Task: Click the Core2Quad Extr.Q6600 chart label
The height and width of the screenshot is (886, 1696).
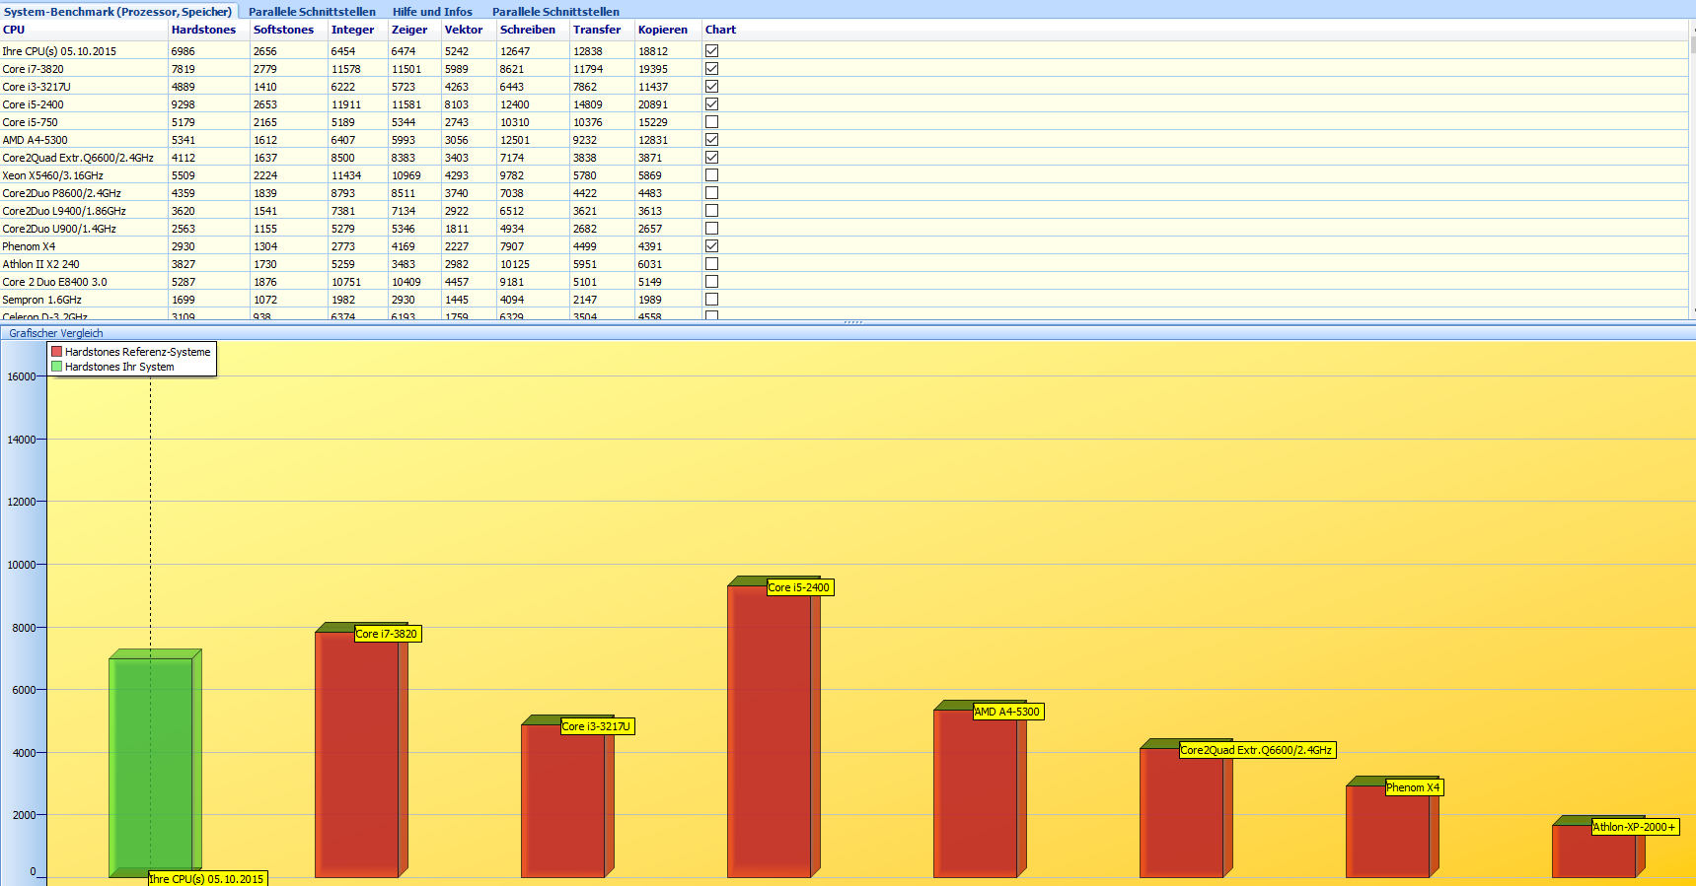Action: [1256, 750]
